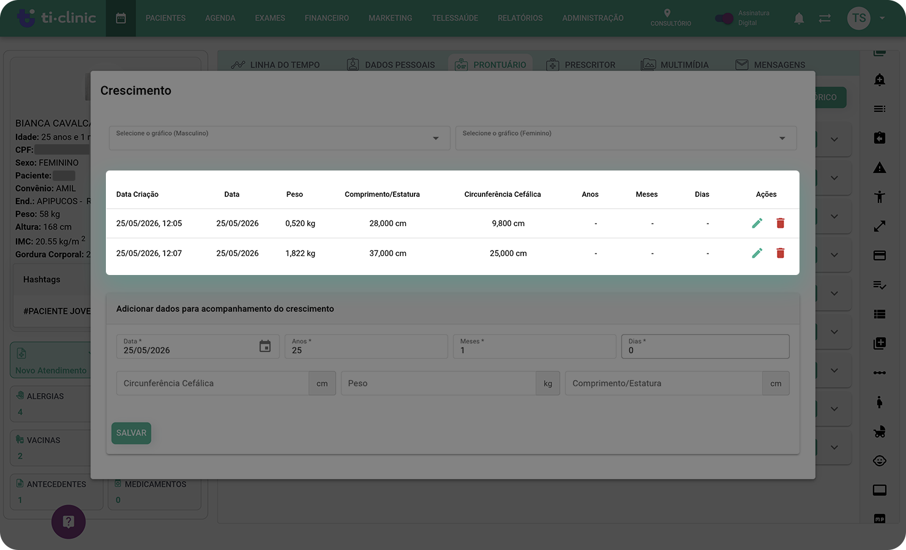Focus the Peso input field

[438, 383]
